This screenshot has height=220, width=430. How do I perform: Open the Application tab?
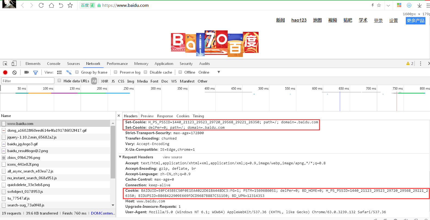pyautogui.click(x=164, y=64)
